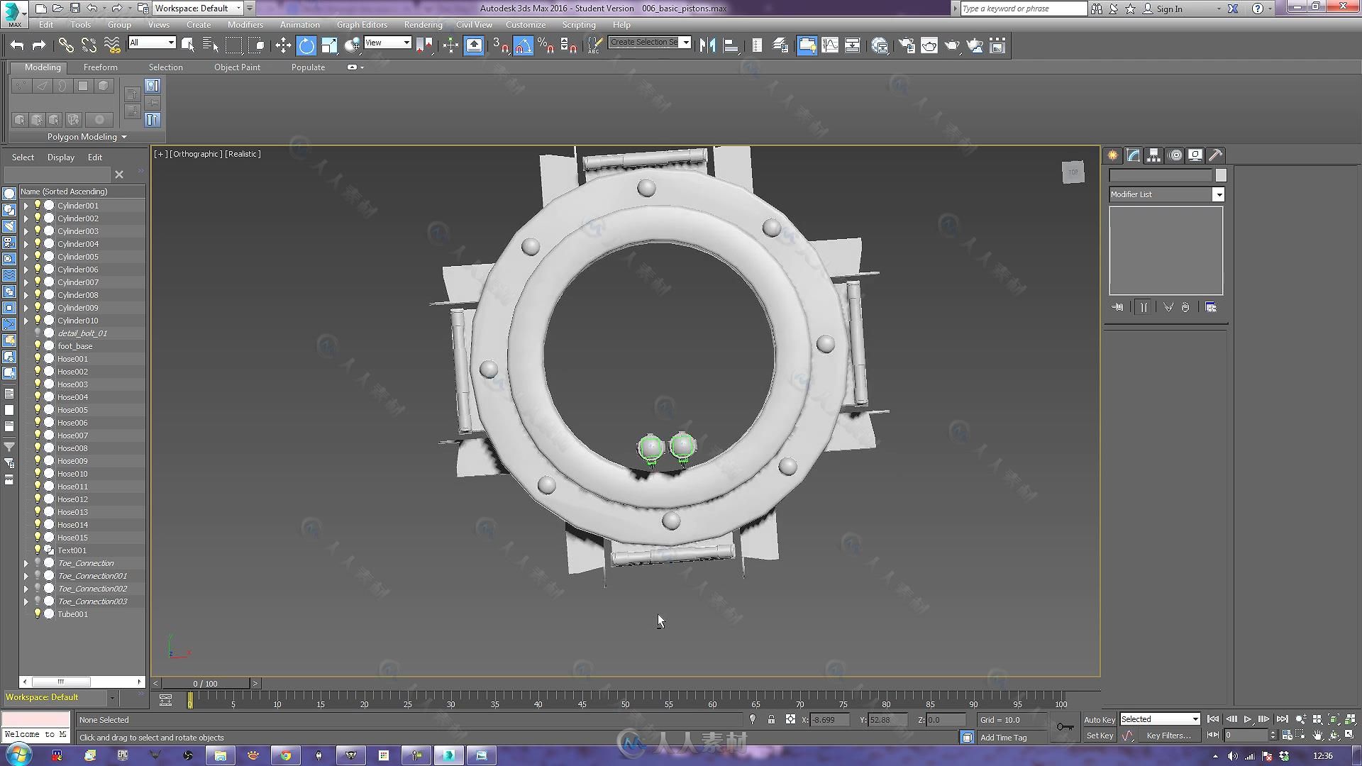Open the Rendering menu
The height and width of the screenshot is (766, 1362).
pos(423,24)
